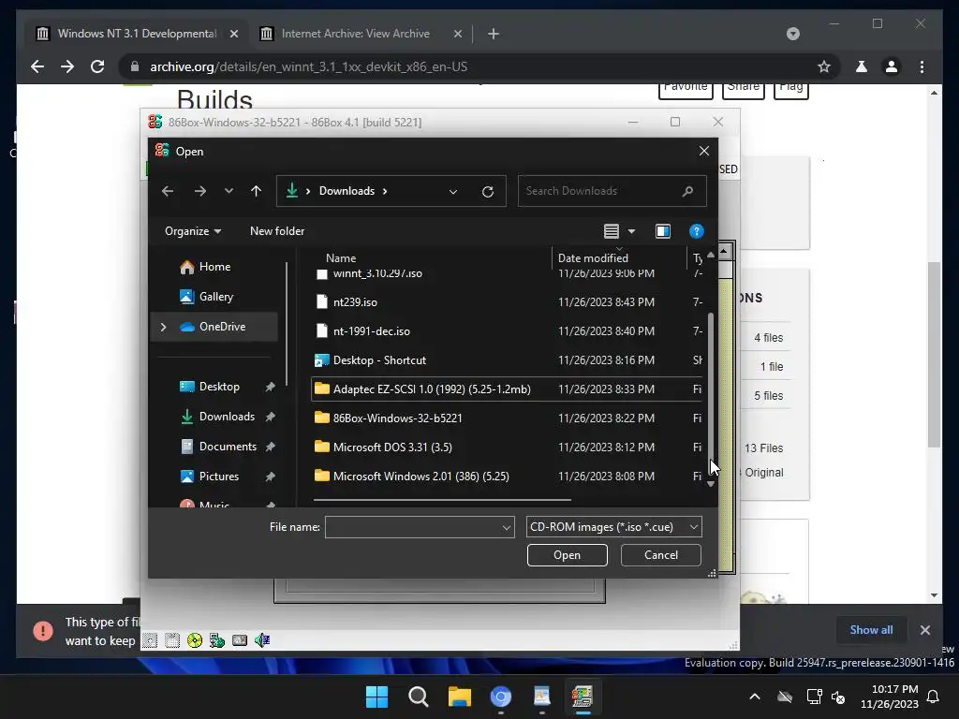This screenshot has height=719, width=959.
Task: Click the Open button
Action: tap(567, 555)
